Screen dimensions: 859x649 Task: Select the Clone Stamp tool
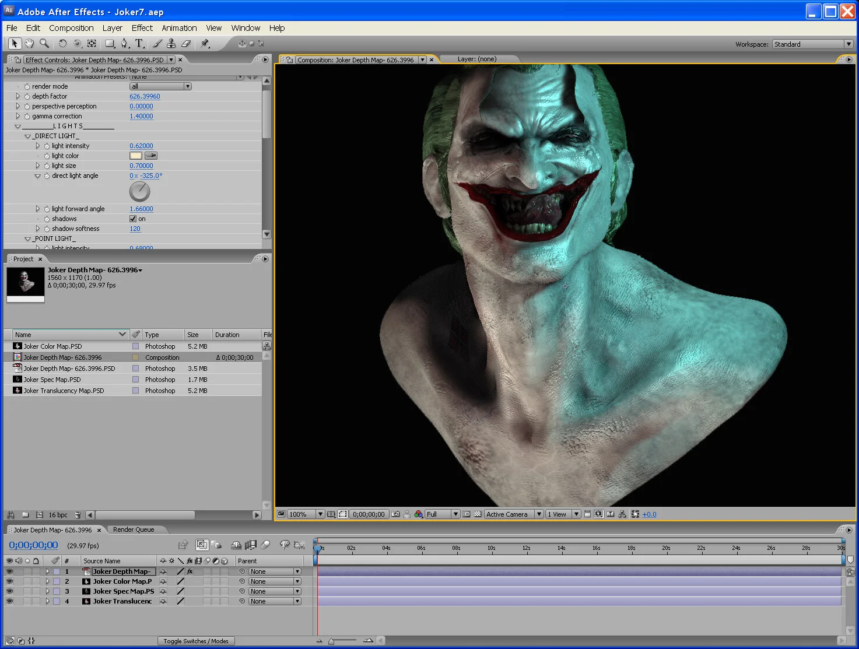(x=171, y=44)
